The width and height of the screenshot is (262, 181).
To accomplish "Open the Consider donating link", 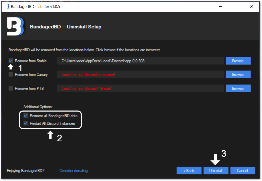I will (x=74, y=171).
